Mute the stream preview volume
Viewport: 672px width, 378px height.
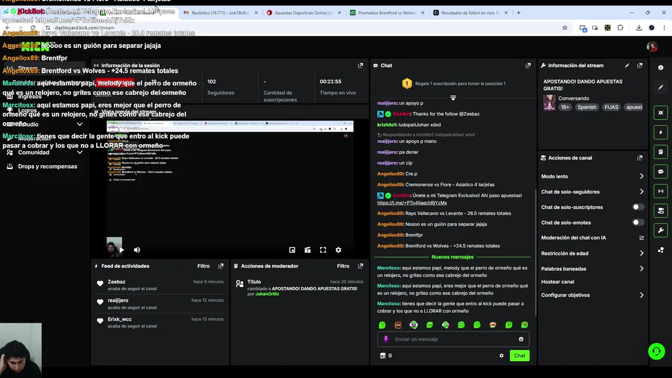[137, 250]
